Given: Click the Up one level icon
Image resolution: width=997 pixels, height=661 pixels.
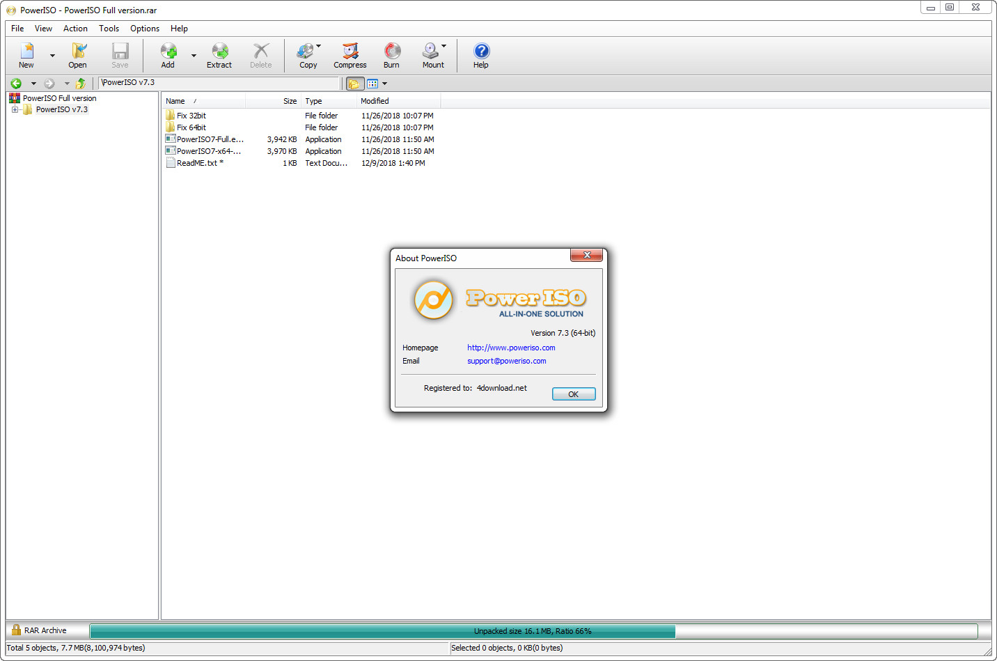Looking at the screenshot, I should tap(81, 84).
